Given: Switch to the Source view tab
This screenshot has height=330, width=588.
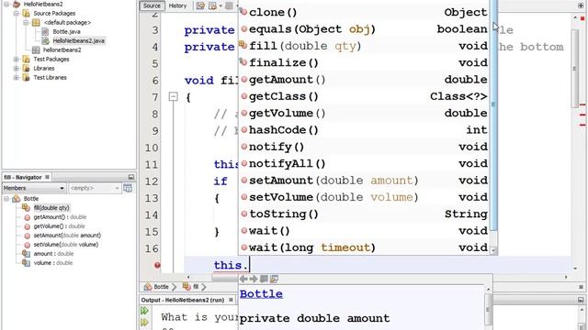Looking at the screenshot, I should point(152,5).
